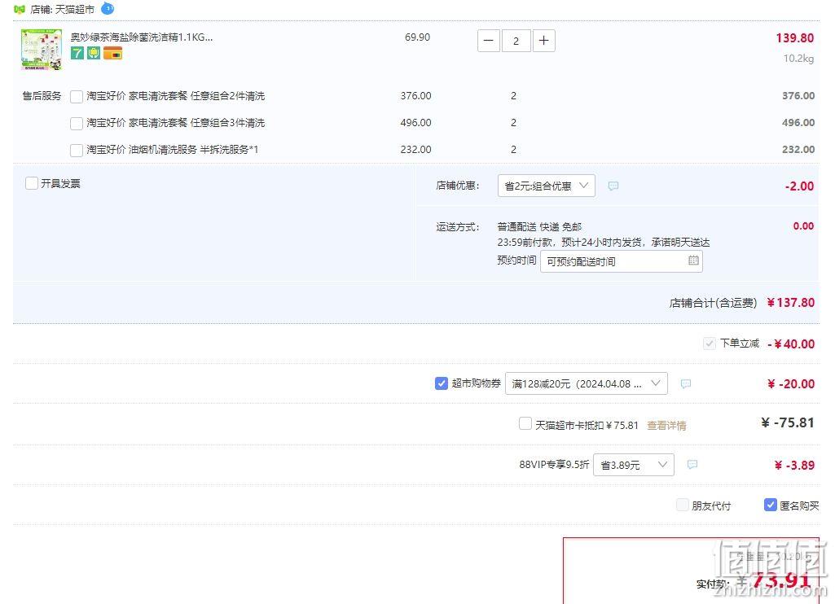Open the 88VIP 省3.89元 dropdown
Image resolution: width=835 pixels, height=604 pixels.
[x=634, y=465]
